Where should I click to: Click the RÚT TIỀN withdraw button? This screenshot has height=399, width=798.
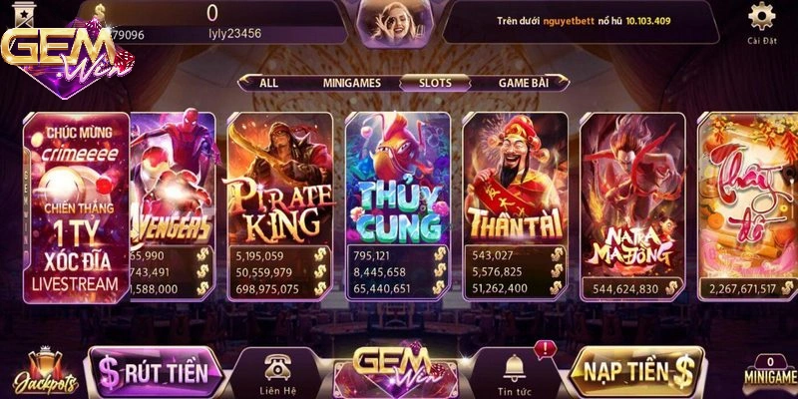[x=158, y=372]
